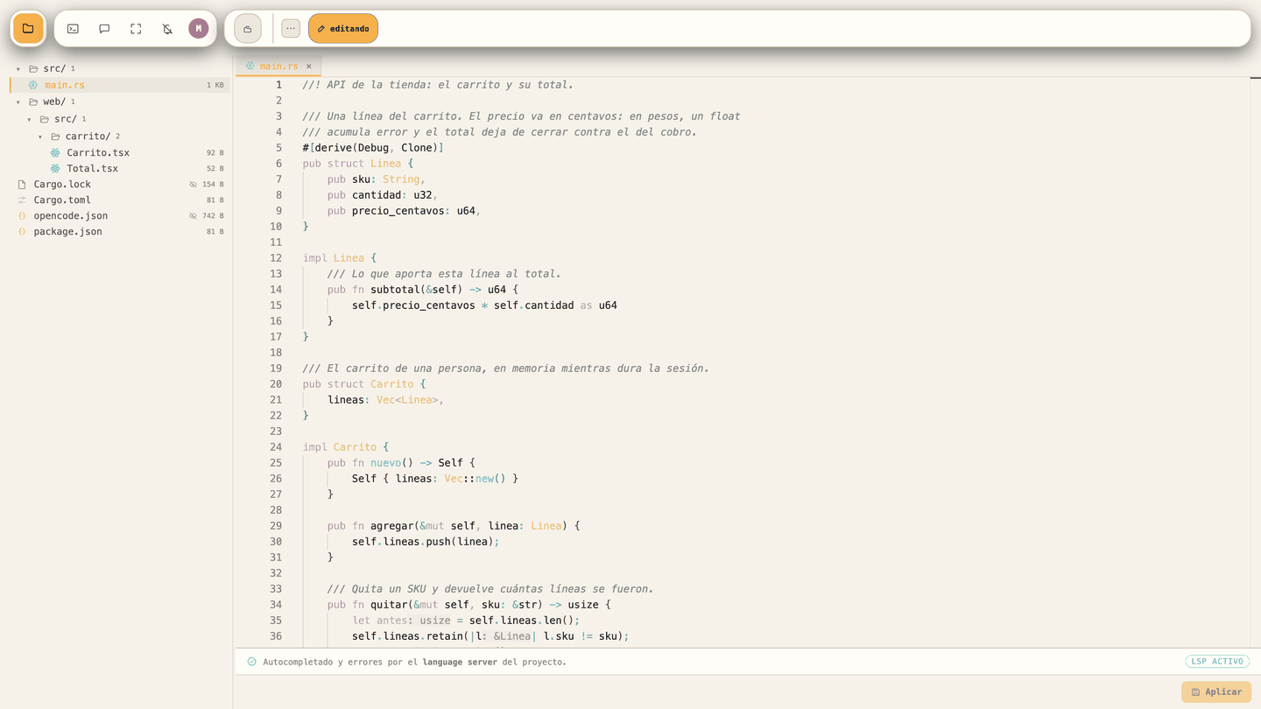Image resolution: width=1261 pixels, height=709 pixels.
Task: Click the "pub struct Linea {" code line
Action: [x=358, y=164]
